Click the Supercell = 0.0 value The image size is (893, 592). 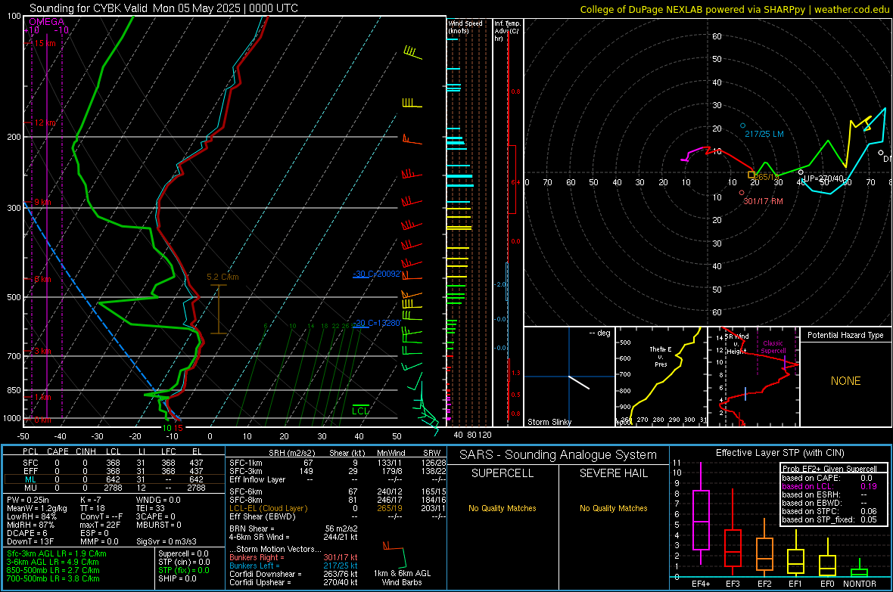183,553
